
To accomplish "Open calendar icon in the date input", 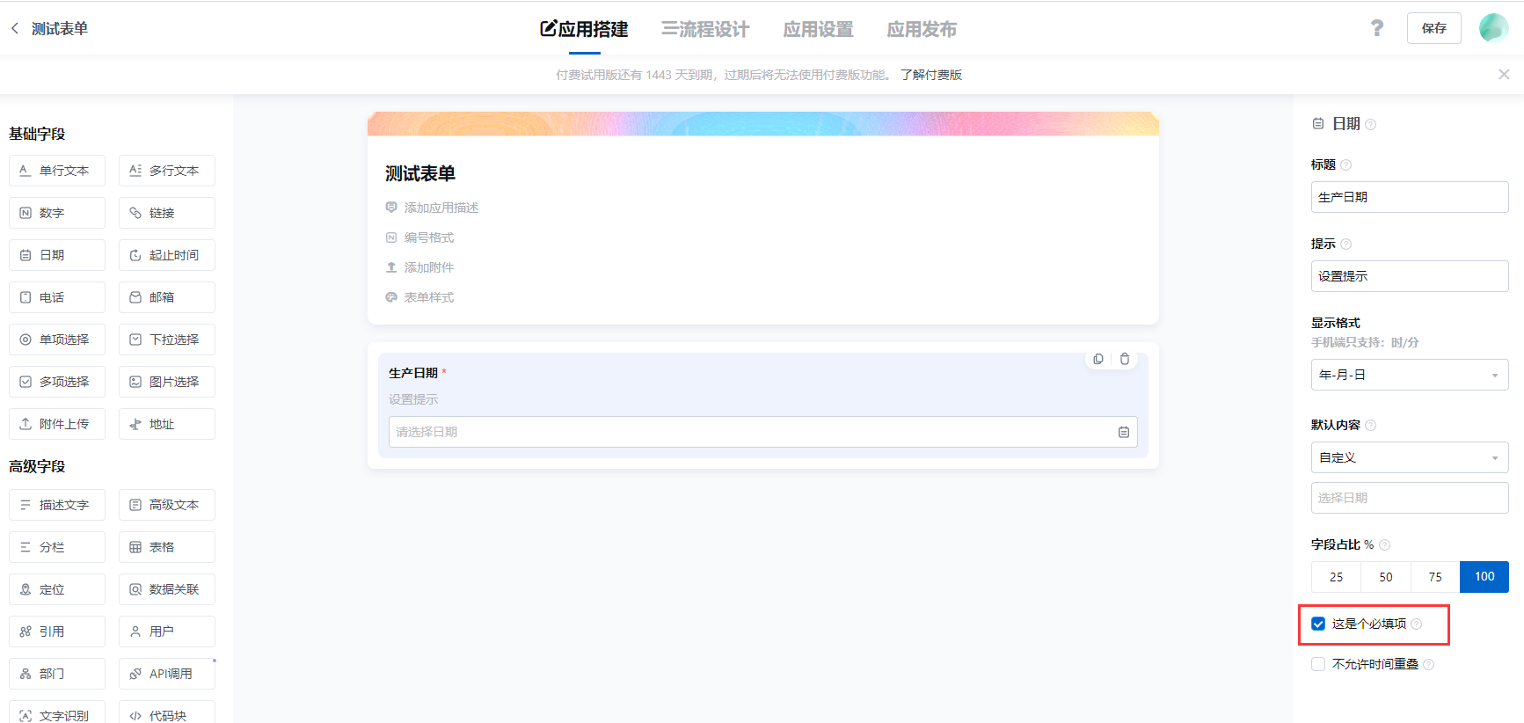I will click(1124, 432).
